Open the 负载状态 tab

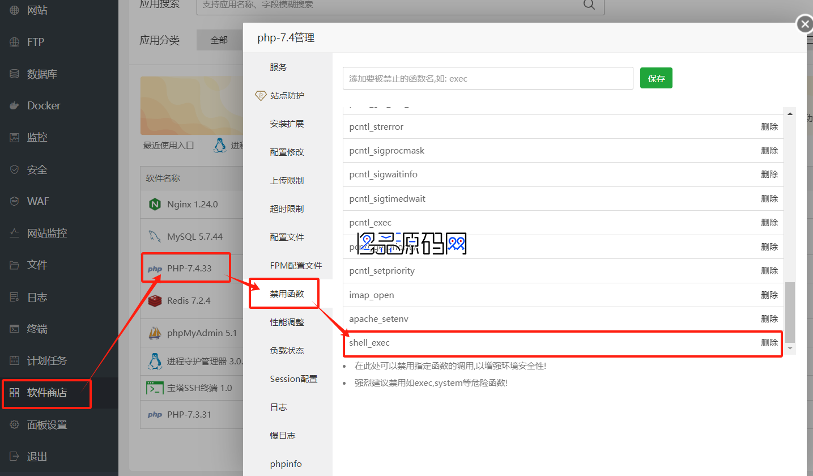point(287,350)
